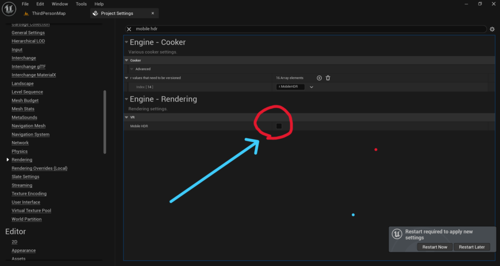500x266 pixels.
Task: Open Input settings
Action: [17, 50]
